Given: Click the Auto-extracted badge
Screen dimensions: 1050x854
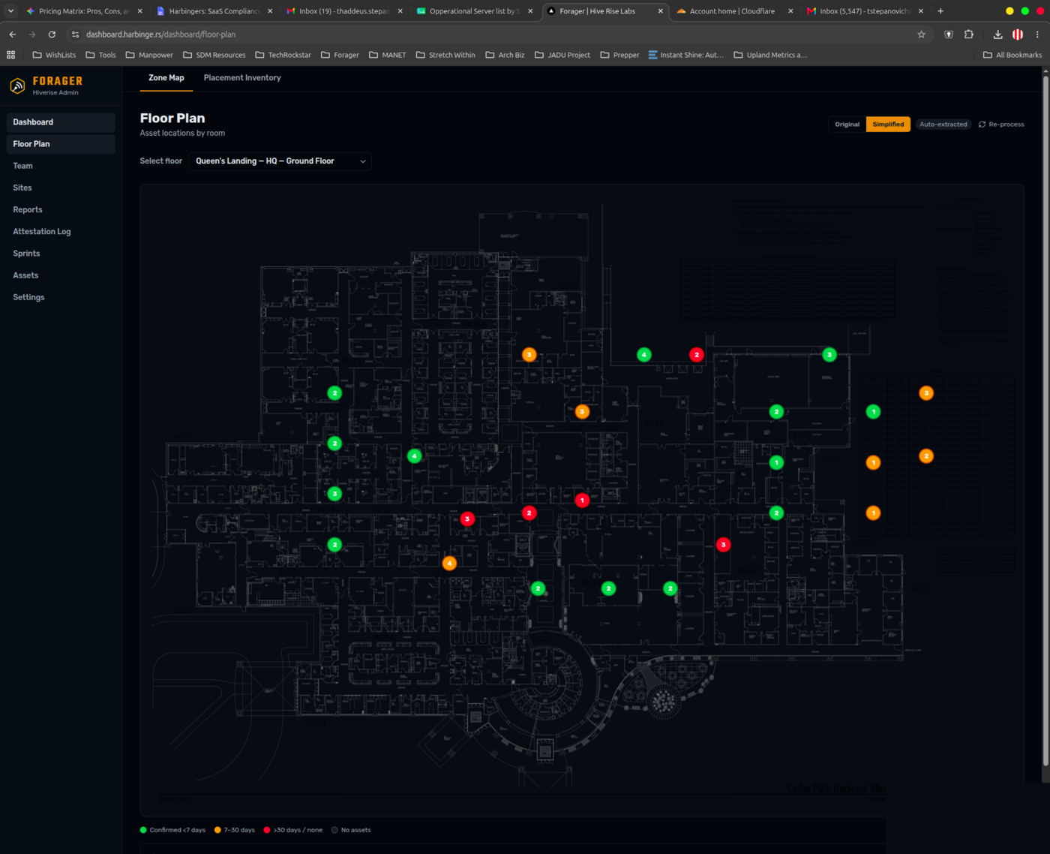Looking at the screenshot, I should (943, 125).
